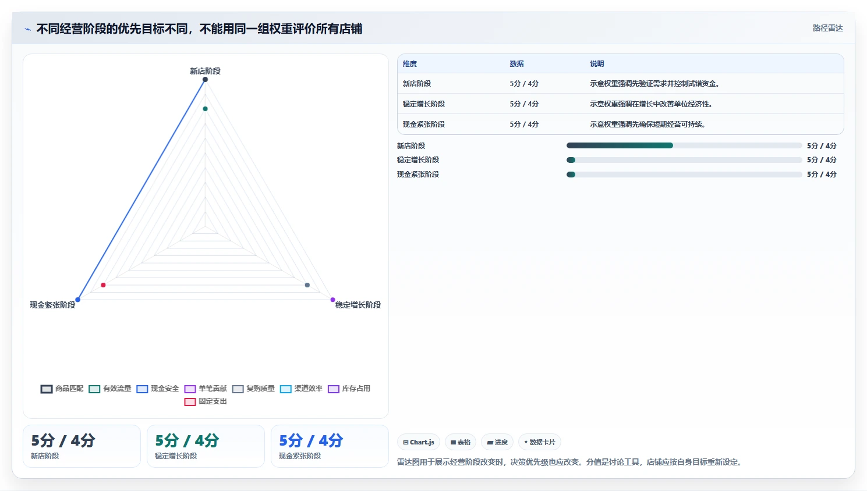Click description 示意权重强调在增长中改善单位经济性
The height and width of the screenshot is (491, 867).
point(652,104)
